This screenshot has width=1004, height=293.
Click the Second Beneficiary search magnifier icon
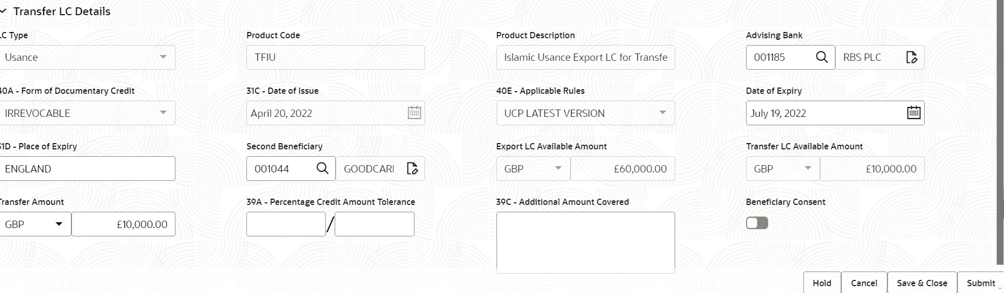(x=323, y=168)
